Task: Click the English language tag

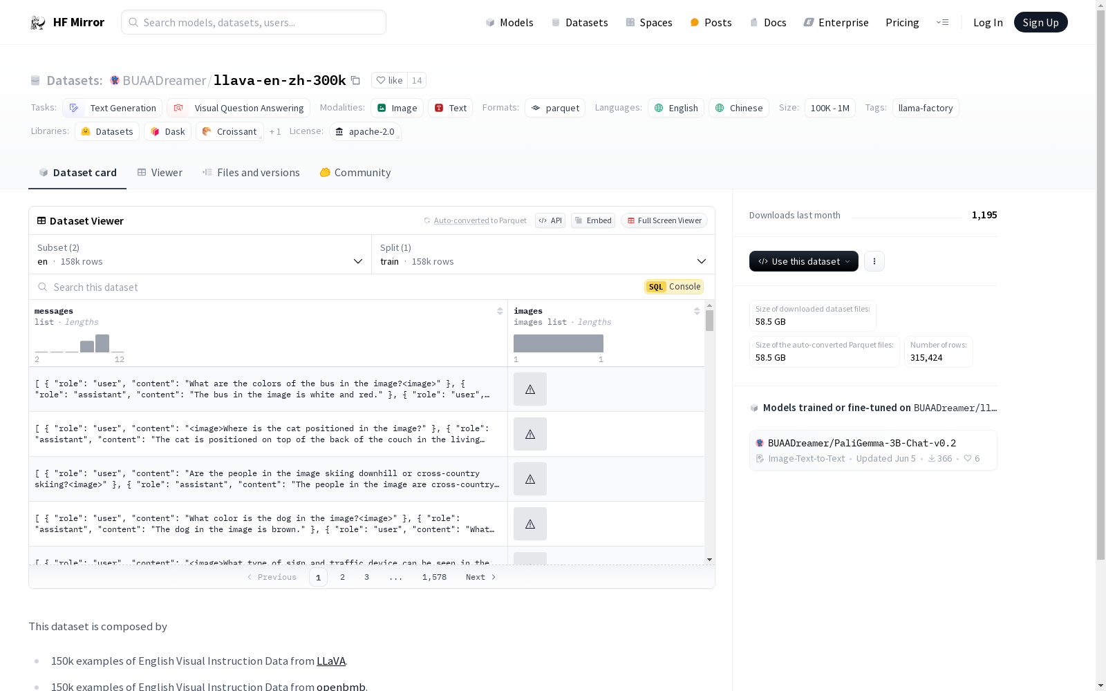Action: click(676, 108)
